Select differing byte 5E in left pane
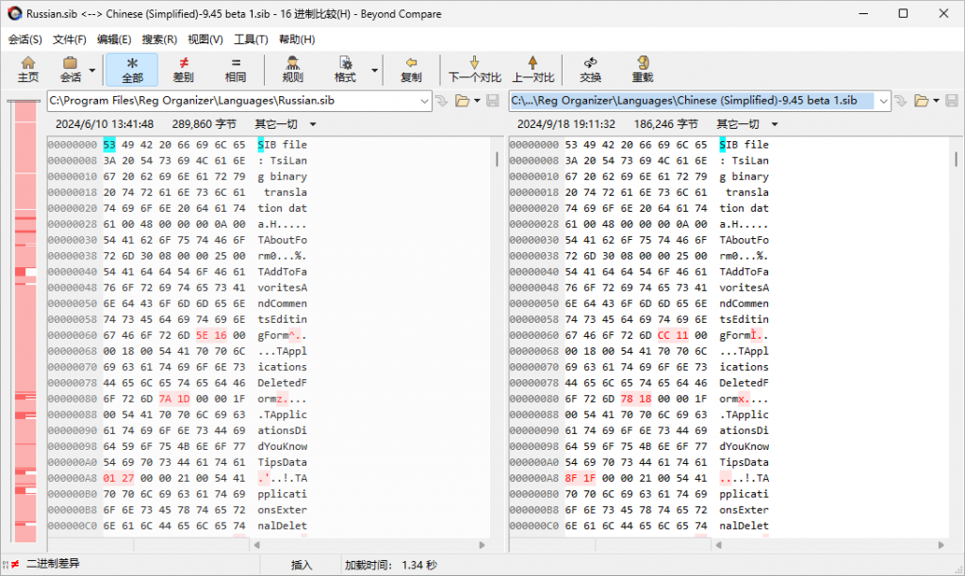The image size is (965, 576). click(x=202, y=335)
